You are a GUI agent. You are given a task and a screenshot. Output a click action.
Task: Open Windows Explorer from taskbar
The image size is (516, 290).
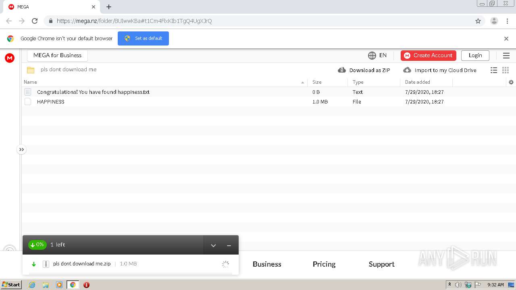[x=46, y=285]
